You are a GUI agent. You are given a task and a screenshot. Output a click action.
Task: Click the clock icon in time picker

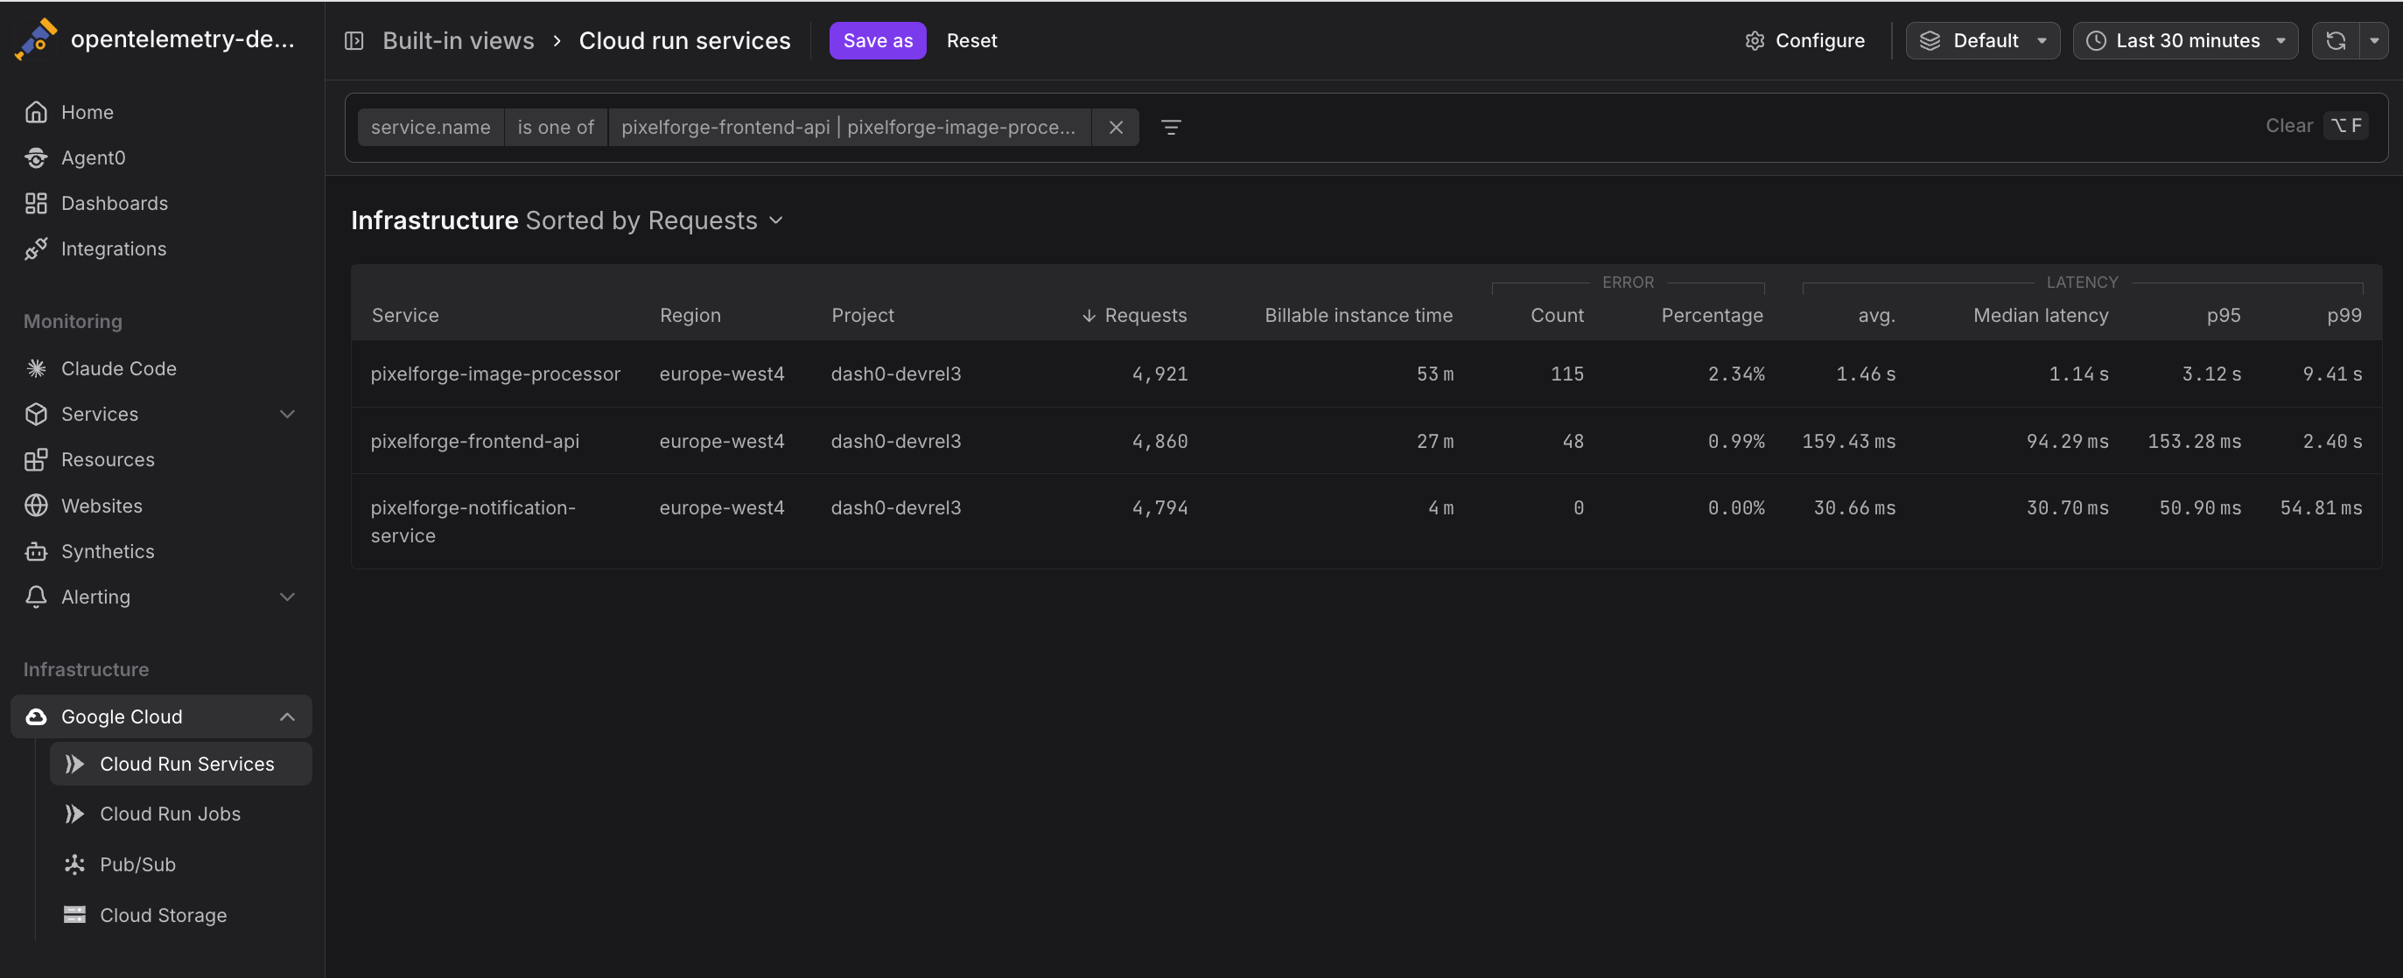click(2095, 40)
